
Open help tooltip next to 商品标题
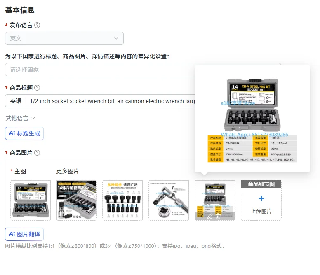[37, 88]
